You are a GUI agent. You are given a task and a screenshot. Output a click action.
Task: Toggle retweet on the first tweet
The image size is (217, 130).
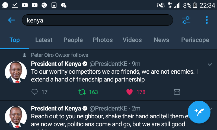(82, 92)
